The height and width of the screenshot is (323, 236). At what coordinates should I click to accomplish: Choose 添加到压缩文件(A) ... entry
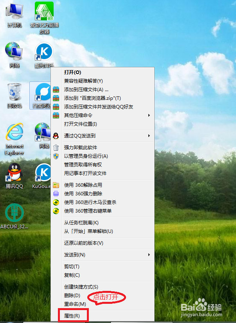(x=103, y=90)
